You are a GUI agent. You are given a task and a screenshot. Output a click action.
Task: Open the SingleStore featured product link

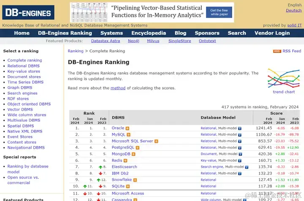click(x=180, y=41)
